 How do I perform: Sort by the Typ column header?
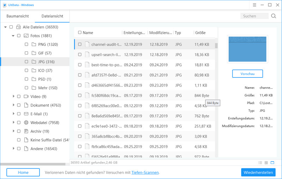(178, 33)
